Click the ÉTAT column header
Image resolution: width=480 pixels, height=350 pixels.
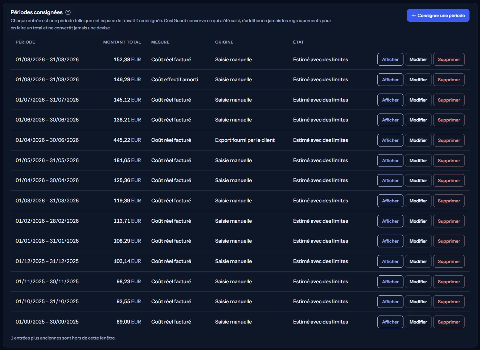pyautogui.click(x=299, y=42)
